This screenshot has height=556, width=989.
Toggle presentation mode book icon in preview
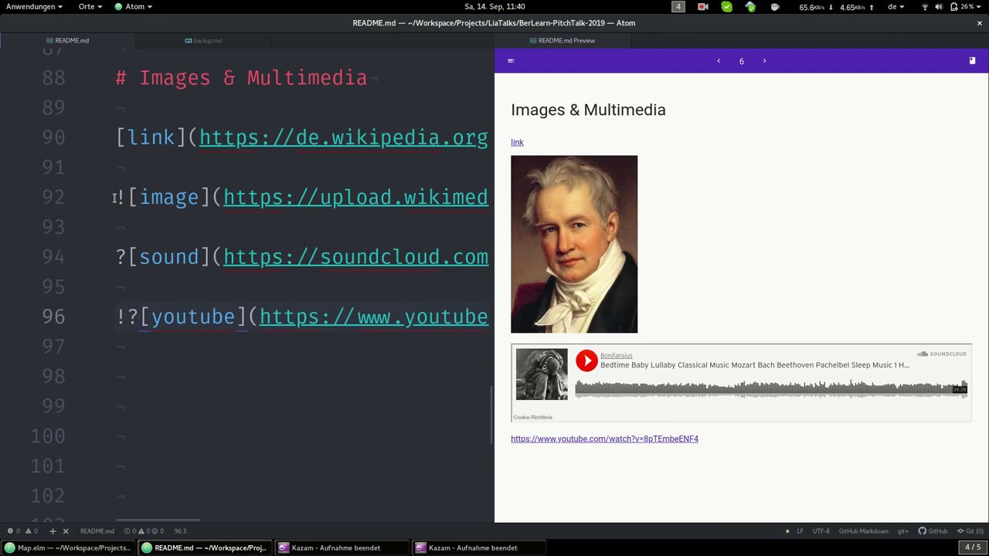point(972,61)
